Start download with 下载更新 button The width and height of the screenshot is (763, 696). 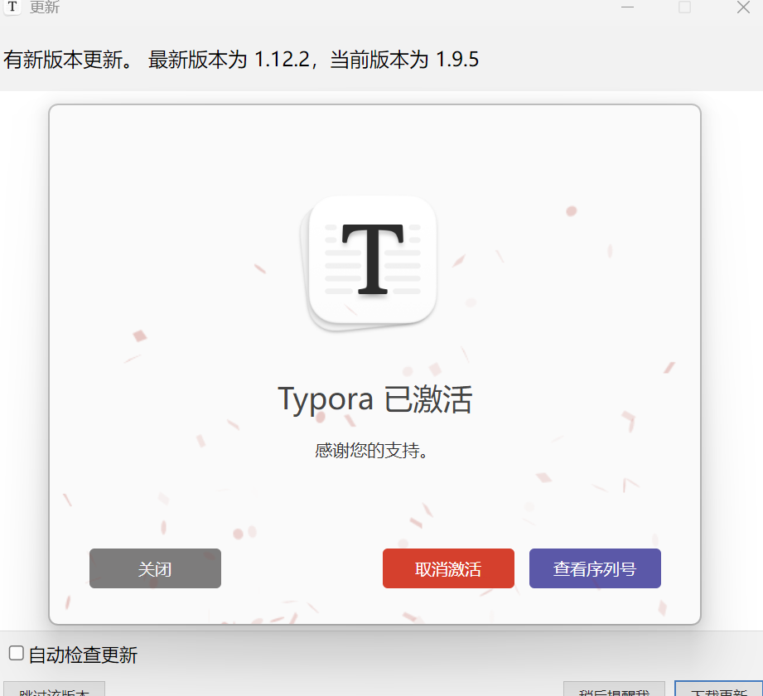click(719, 689)
